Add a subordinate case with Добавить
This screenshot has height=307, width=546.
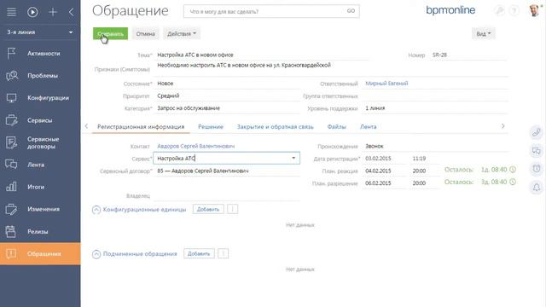[x=199, y=254]
